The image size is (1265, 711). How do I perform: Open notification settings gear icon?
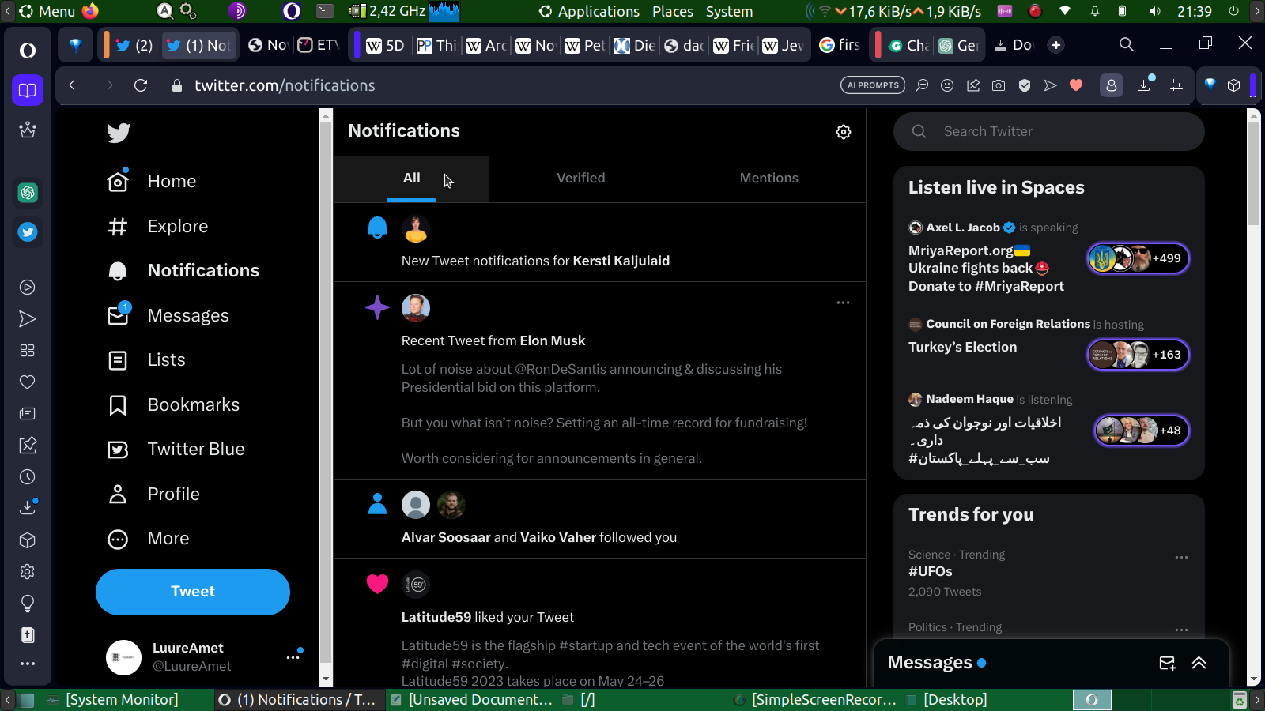844,132
